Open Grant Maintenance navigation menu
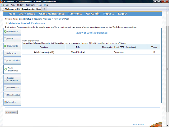 (x=52, y=14)
